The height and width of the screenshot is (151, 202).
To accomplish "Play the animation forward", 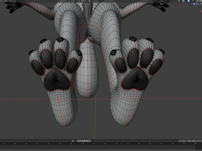I will (85, 141).
